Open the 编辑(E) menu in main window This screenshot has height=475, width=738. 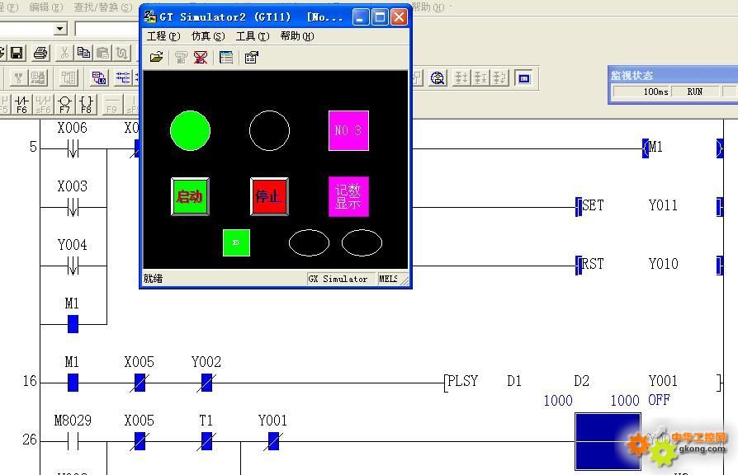pyautogui.click(x=45, y=7)
